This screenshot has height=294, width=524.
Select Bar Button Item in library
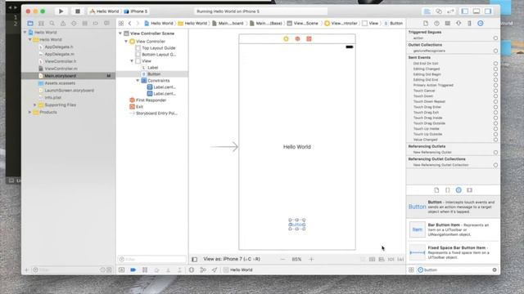[x=453, y=229]
